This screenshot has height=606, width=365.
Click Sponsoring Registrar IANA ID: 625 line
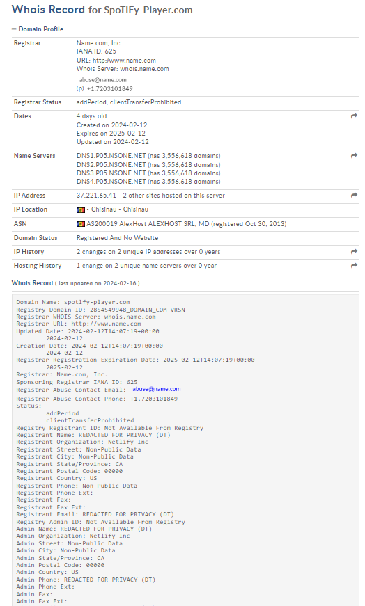77,382
